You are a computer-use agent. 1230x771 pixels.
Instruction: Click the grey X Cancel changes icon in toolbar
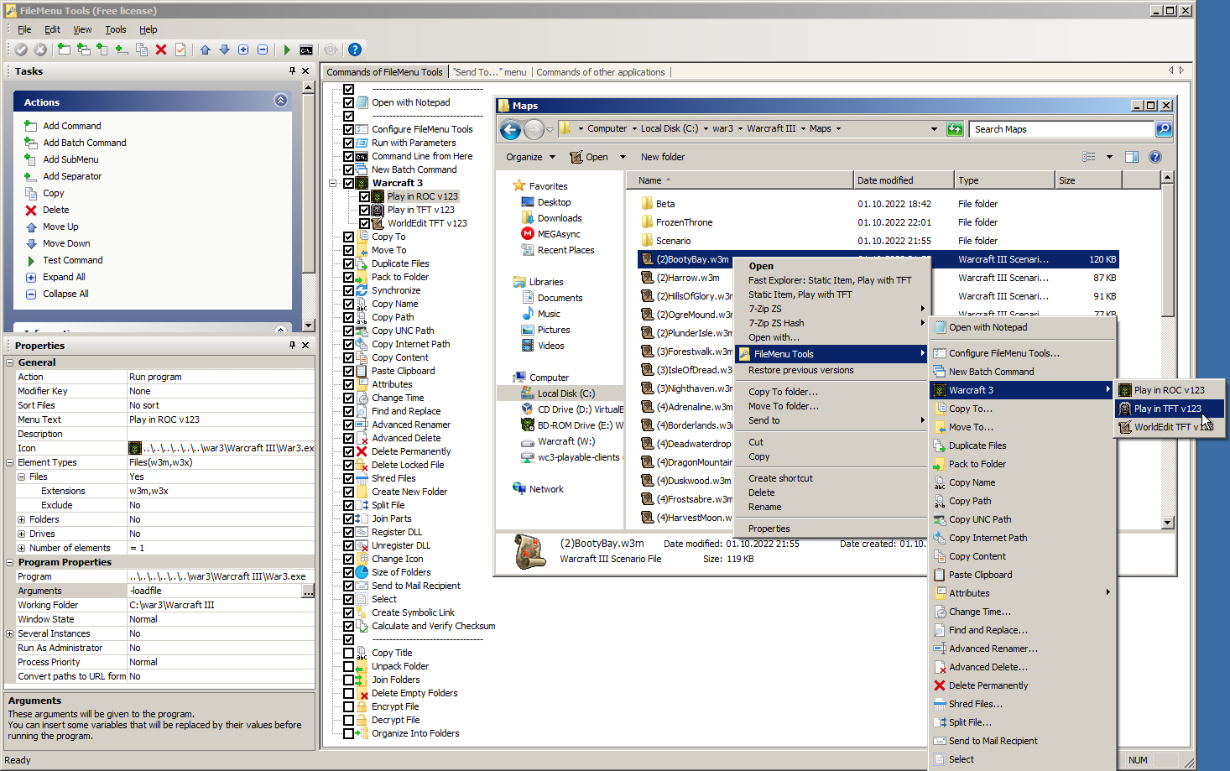(x=40, y=49)
